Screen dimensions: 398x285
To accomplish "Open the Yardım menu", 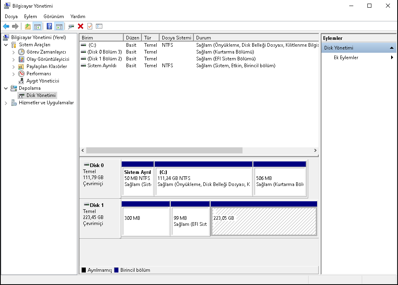I will (x=78, y=17).
